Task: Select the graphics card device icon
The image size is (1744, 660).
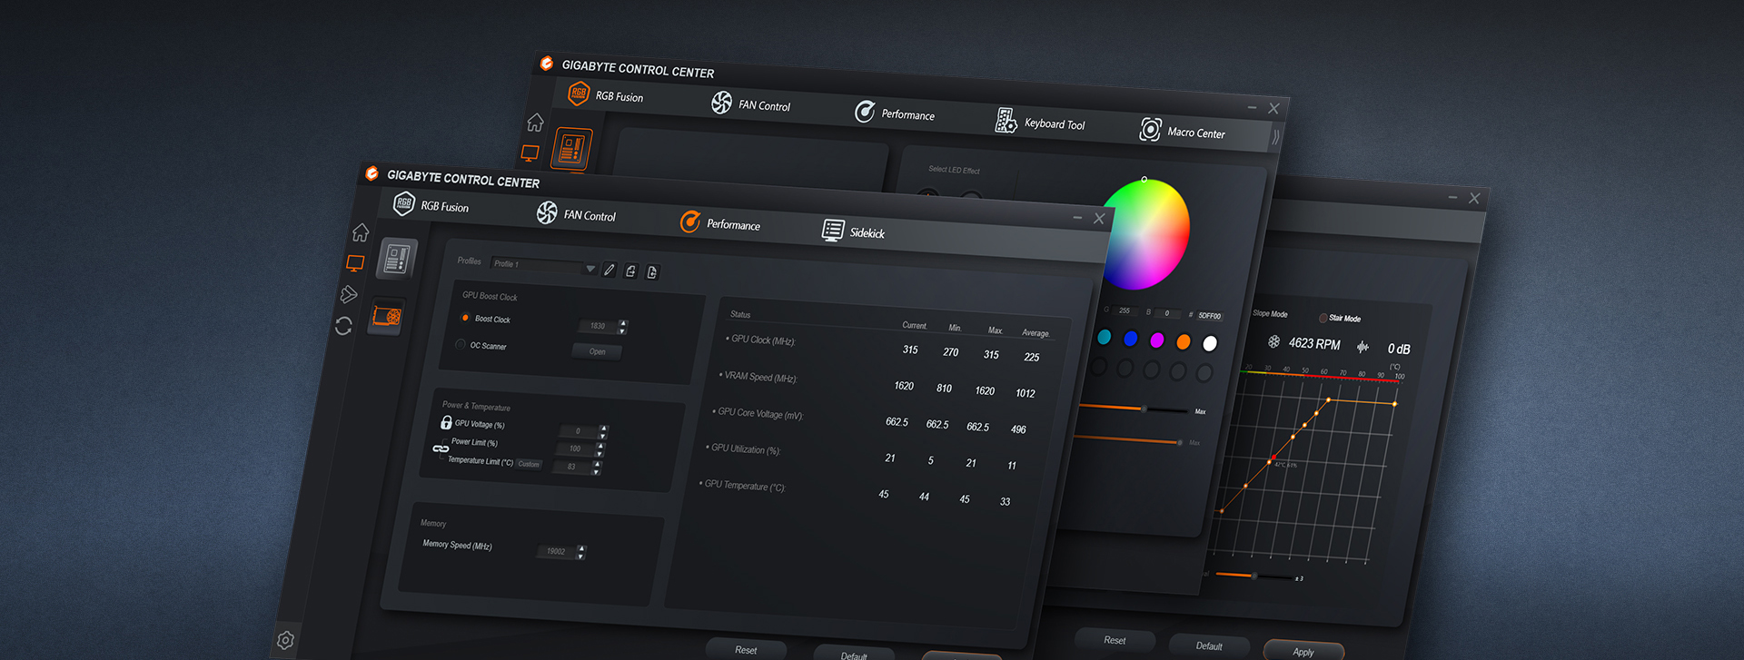Action: 387,317
